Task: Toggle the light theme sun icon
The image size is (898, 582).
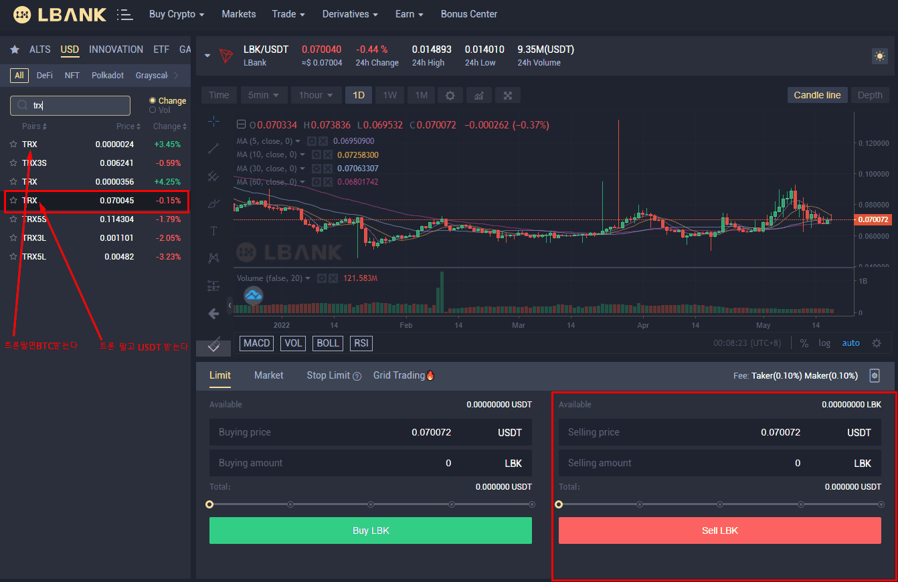Action: [x=880, y=56]
